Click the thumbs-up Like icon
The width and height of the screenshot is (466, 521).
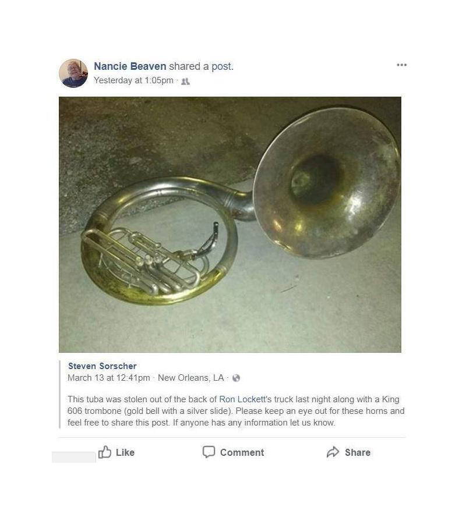pyautogui.click(x=105, y=452)
